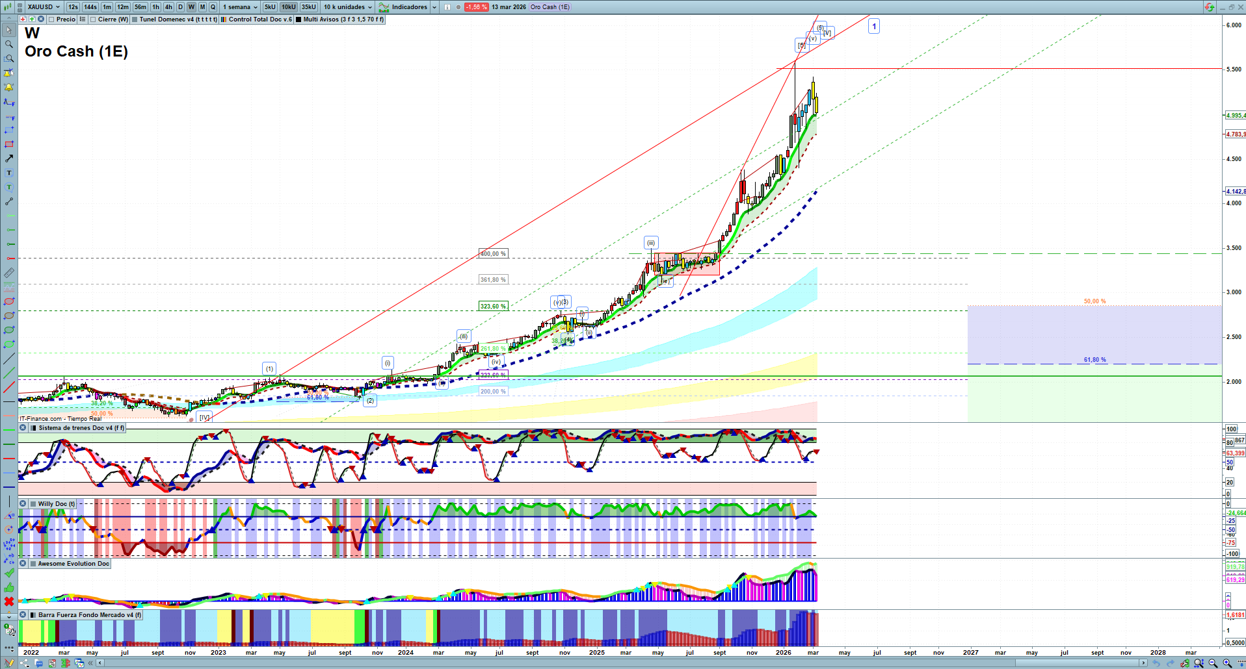Toggle the Cierre (W) checkbox
This screenshot has height=669, width=1246.
click(x=93, y=19)
